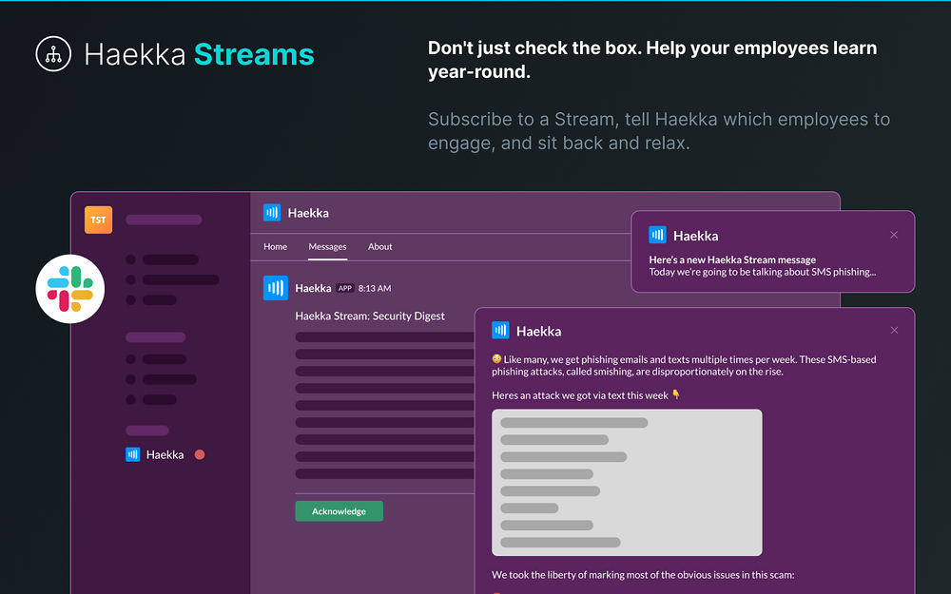951x594 pixels.
Task: Click 'Haekka Stream: Security Digest' title
Action: pyautogui.click(x=370, y=316)
